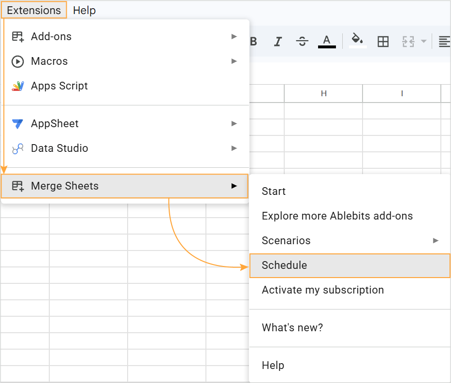Click the merge cells icon
The image size is (451, 383).
[408, 42]
